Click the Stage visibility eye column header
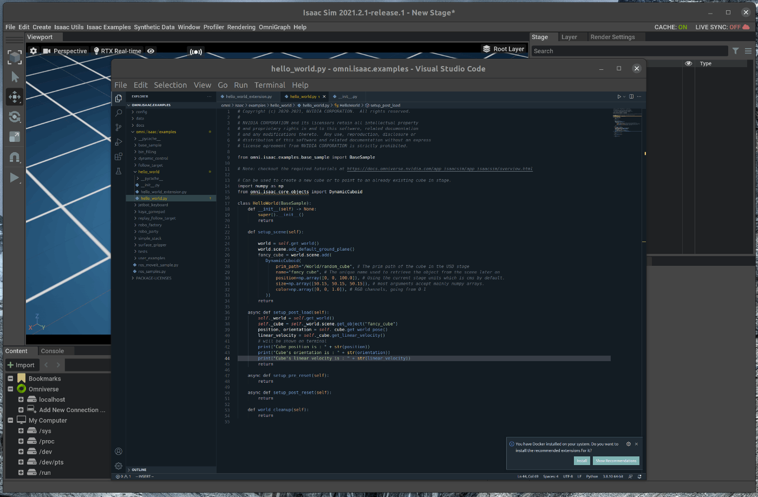This screenshot has height=497, width=758. click(x=688, y=63)
